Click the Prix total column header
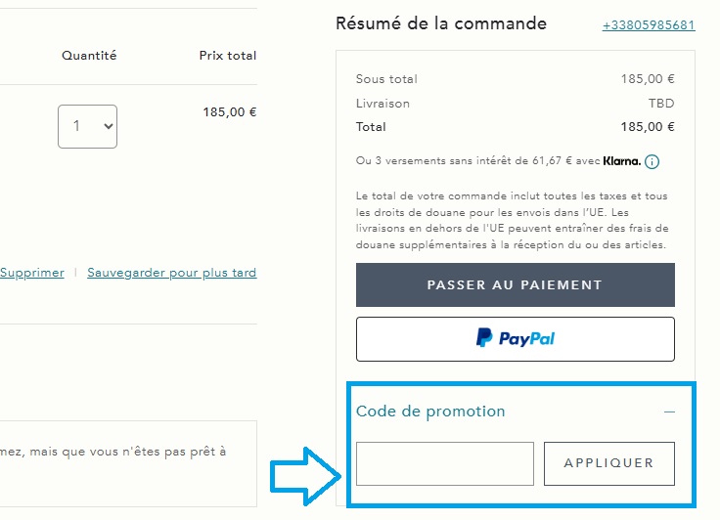The height and width of the screenshot is (520, 720). click(227, 56)
